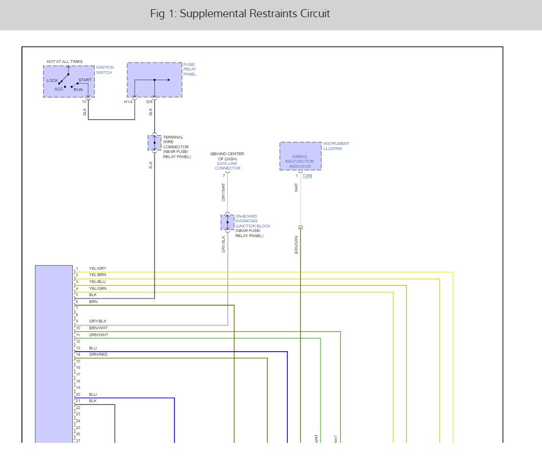Click the D/8 terminal label
The height and width of the screenshot is (456, 542).
[x=149, y=102]
